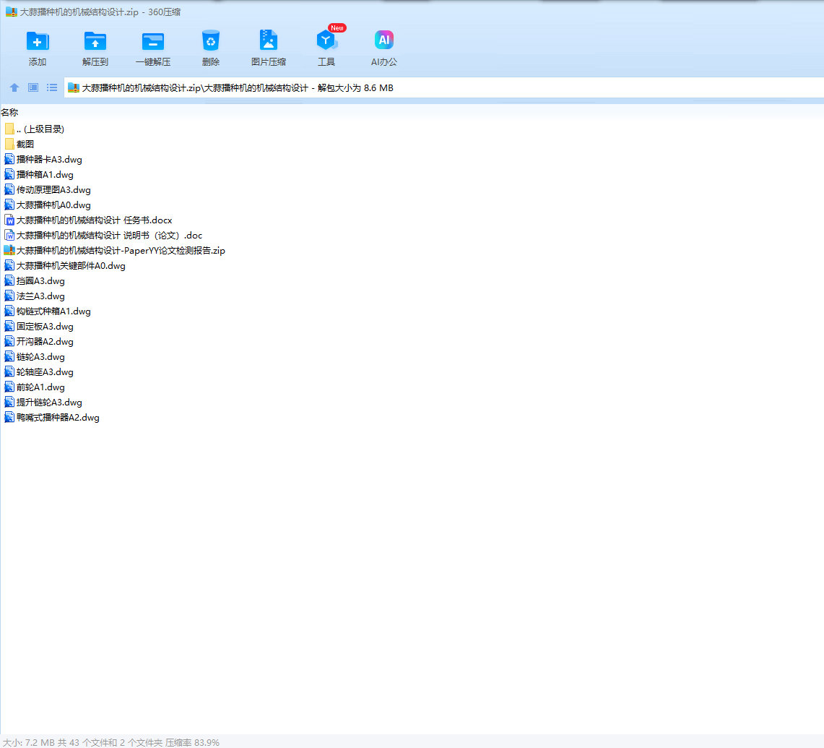Open the .. (上级目录) parent folder row
The image size is (824, 748).
coord(34,129)
